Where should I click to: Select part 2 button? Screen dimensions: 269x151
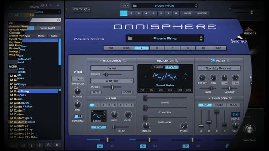coord(131,13)
